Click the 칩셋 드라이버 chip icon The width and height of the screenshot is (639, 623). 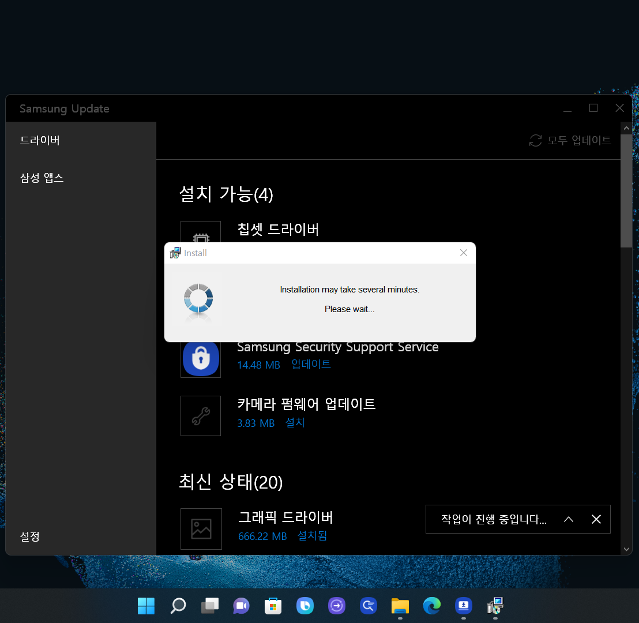click(201, 232)
